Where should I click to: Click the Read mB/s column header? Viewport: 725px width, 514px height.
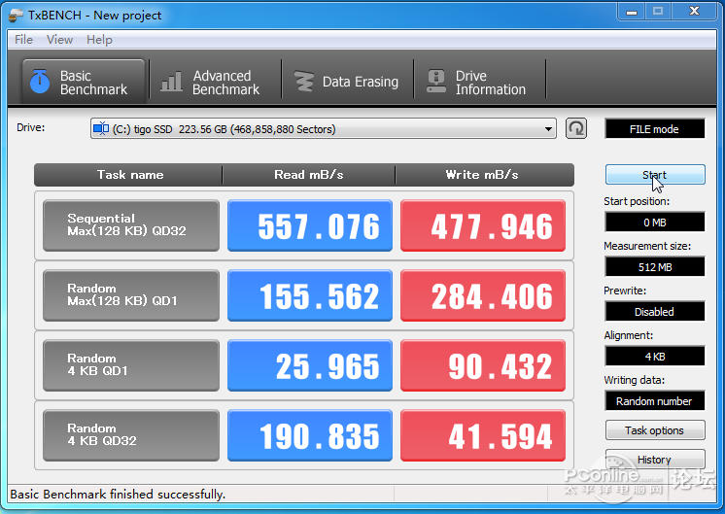[309, 175]
